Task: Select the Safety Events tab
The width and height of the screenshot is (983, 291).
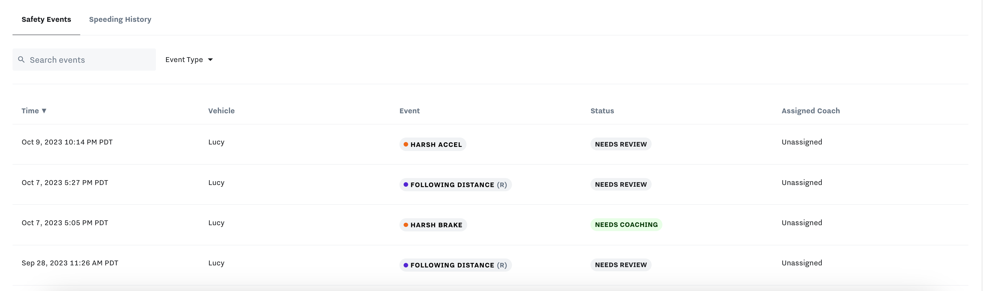Action: (46, 19)
